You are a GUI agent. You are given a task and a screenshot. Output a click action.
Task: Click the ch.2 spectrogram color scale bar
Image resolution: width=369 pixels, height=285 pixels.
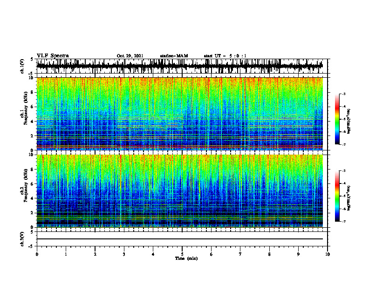click(337, 196)
